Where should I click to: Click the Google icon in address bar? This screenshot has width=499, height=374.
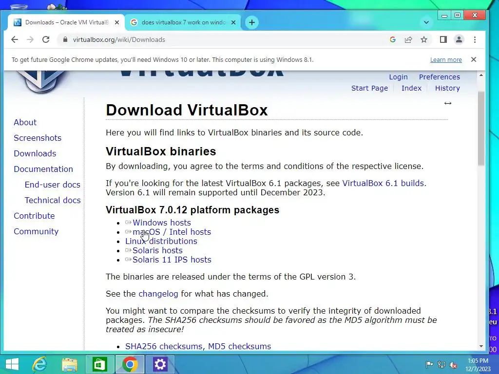click(393, 39)
